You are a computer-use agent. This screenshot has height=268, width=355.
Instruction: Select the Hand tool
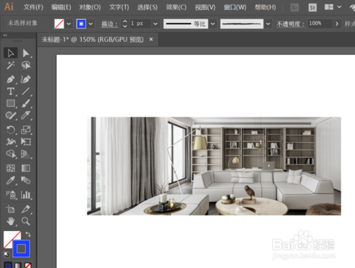[11, 221]
